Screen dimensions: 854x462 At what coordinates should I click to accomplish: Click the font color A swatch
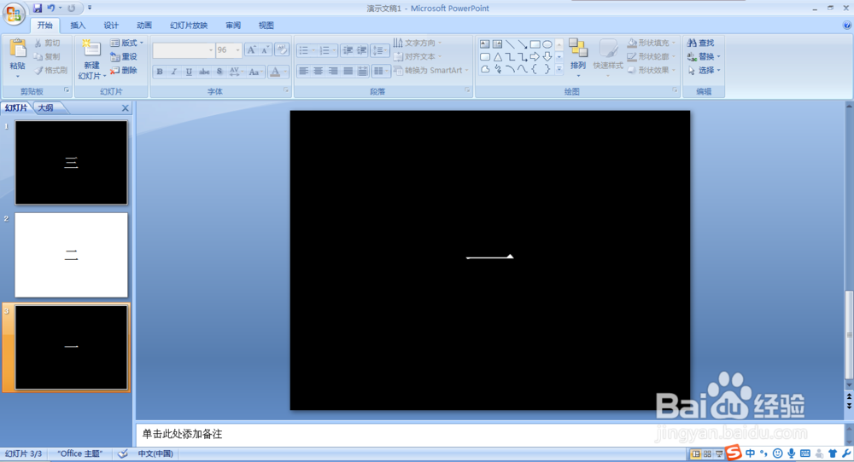[x=275, y=72]
